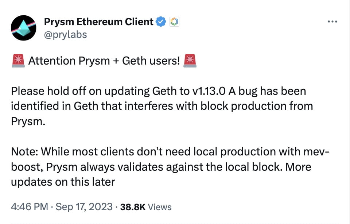Click the hexagonal affiliation badge icon
Image resolution: width=350 pixels, height=224 pixels.
click(174, 21)
